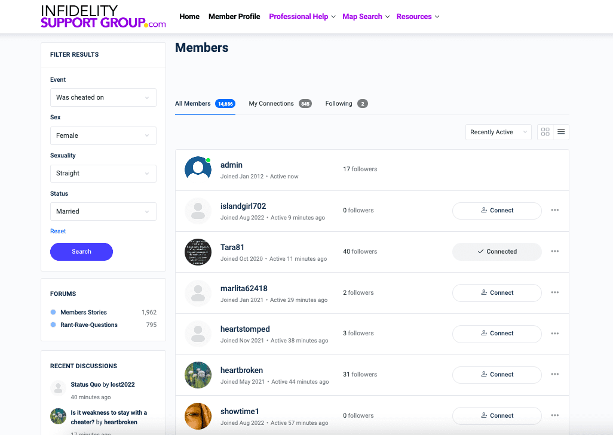613x435 pixels.
Task: Open the Status dropdown showing Married
Action: coord(103,211)
